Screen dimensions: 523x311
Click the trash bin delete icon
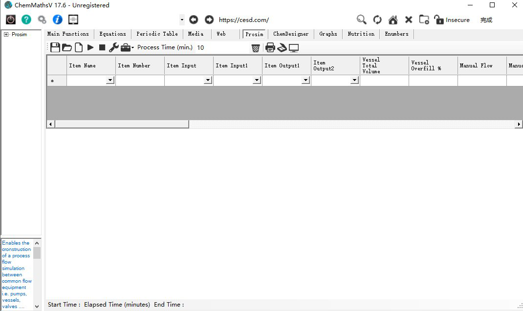(256, 48)
